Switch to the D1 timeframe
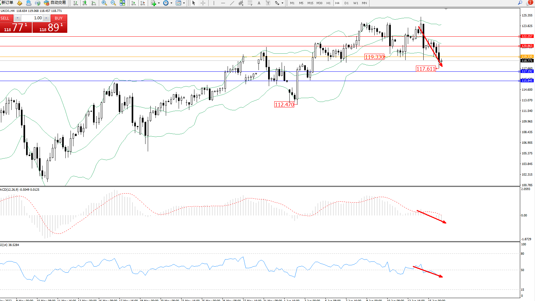Viewport: 535px width, 301px height. 346,3
